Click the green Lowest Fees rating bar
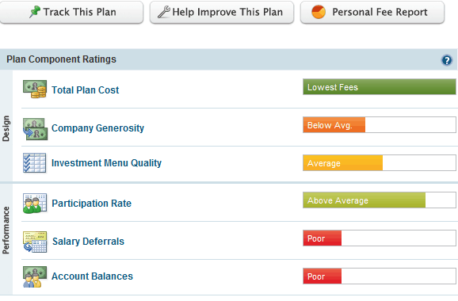Screen dimensions: 458x301 (380, 86)
